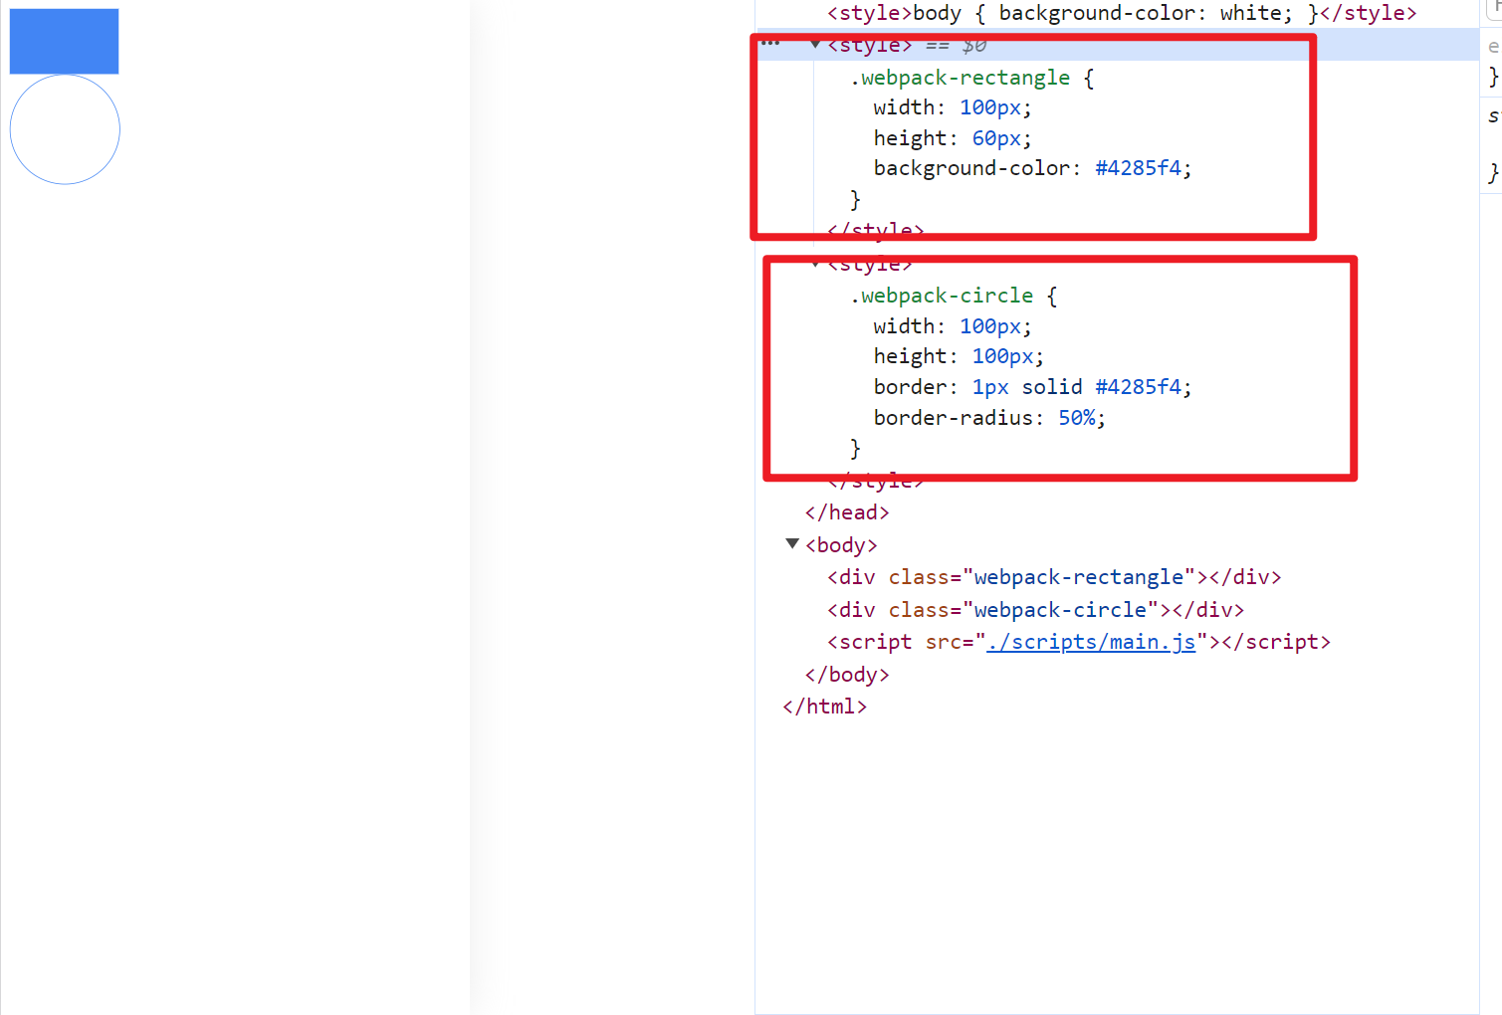Image resolution: width=1502 pixels, height=1015 pixels.
Task: Select the webpack-circle div node
Action: (x=1035, y=610)
